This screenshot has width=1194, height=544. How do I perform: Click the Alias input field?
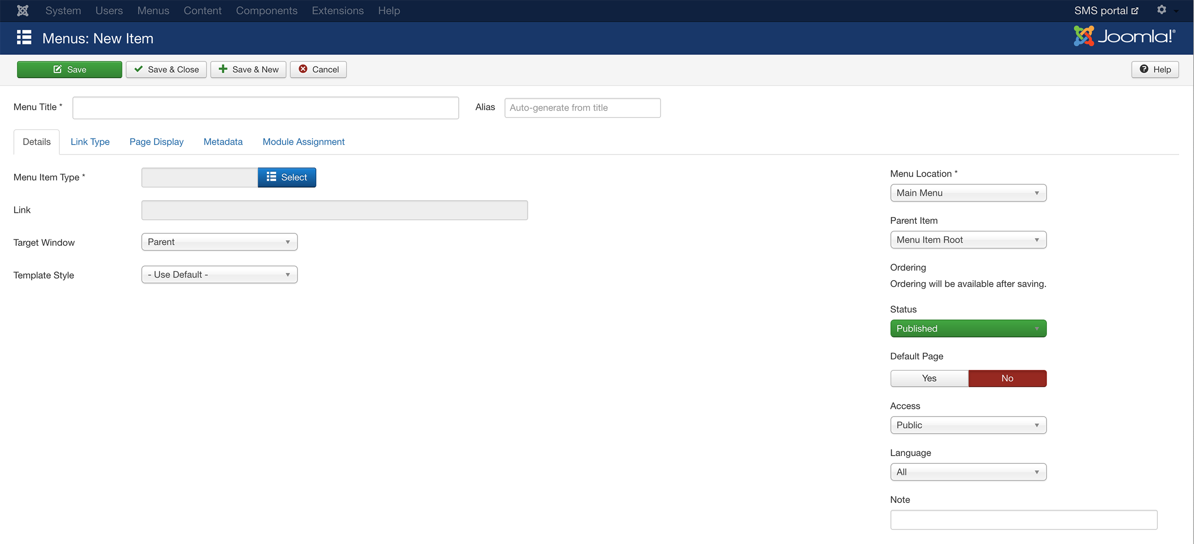coord(582,108)
